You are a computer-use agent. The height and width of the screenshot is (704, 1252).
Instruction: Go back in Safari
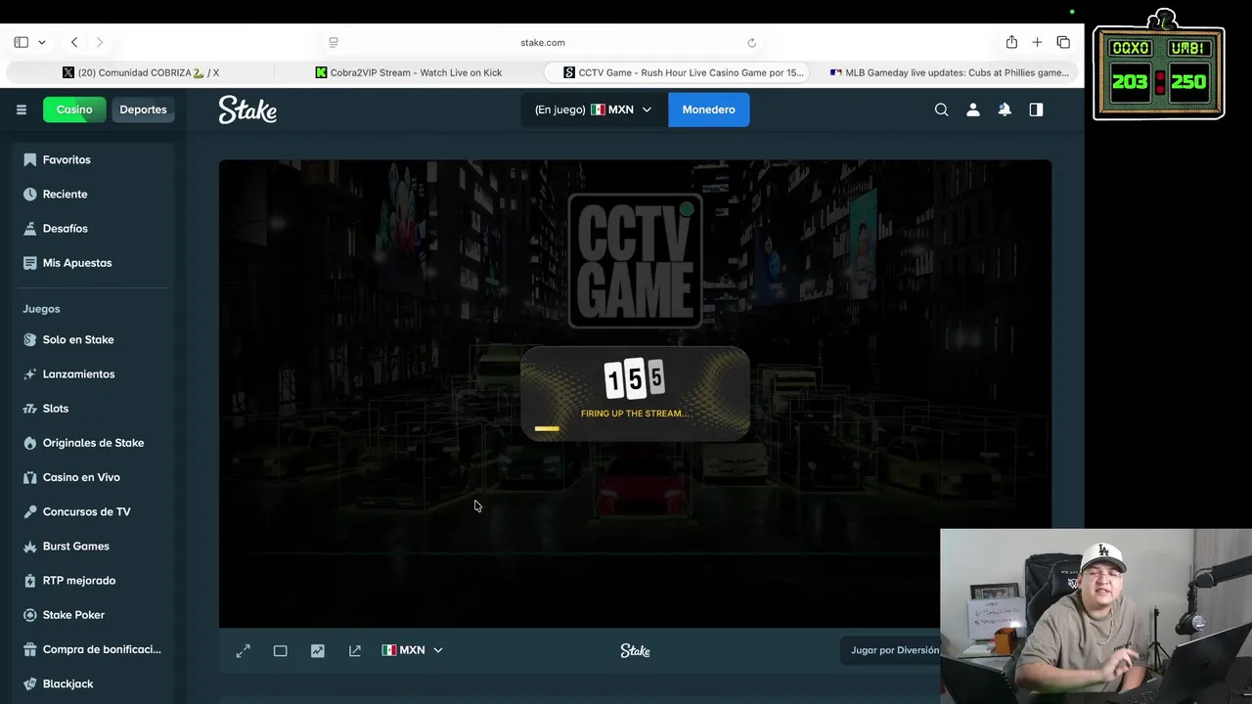74,42
